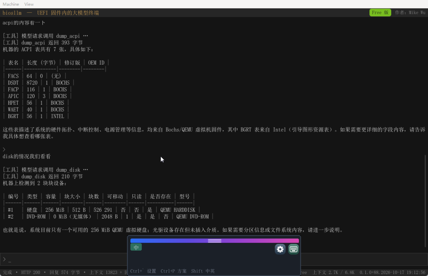Click the IME panel drag handle lines
The width and height of the screenshot is (428, 276).
pos(214,241)
